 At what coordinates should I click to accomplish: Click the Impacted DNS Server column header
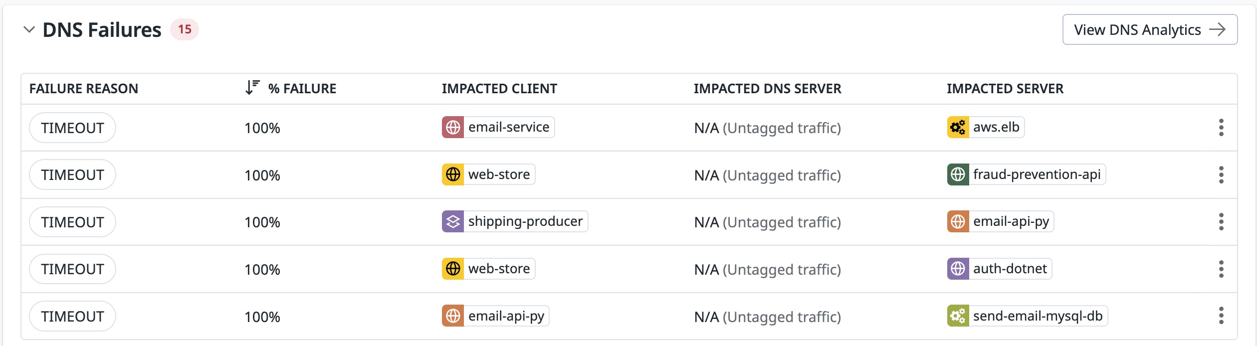coord(767,88)
